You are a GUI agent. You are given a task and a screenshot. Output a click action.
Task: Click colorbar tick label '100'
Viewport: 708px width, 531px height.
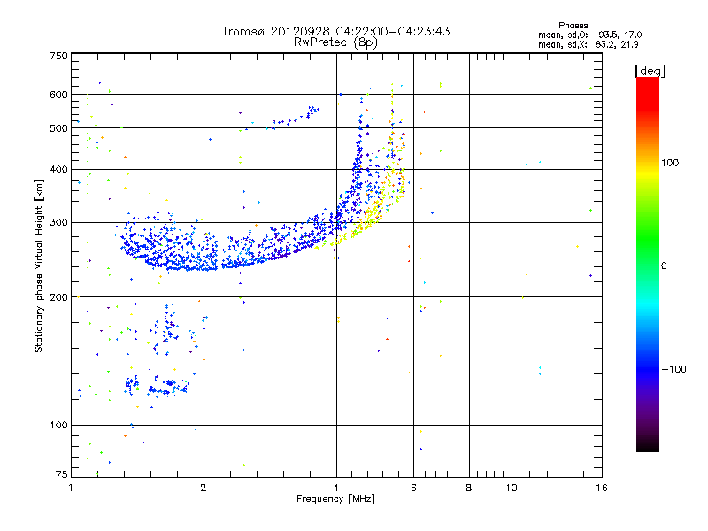coord(670,163)
